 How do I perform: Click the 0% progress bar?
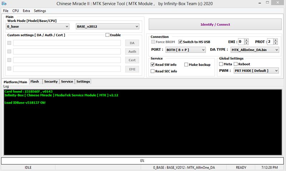tap(142, 161)
